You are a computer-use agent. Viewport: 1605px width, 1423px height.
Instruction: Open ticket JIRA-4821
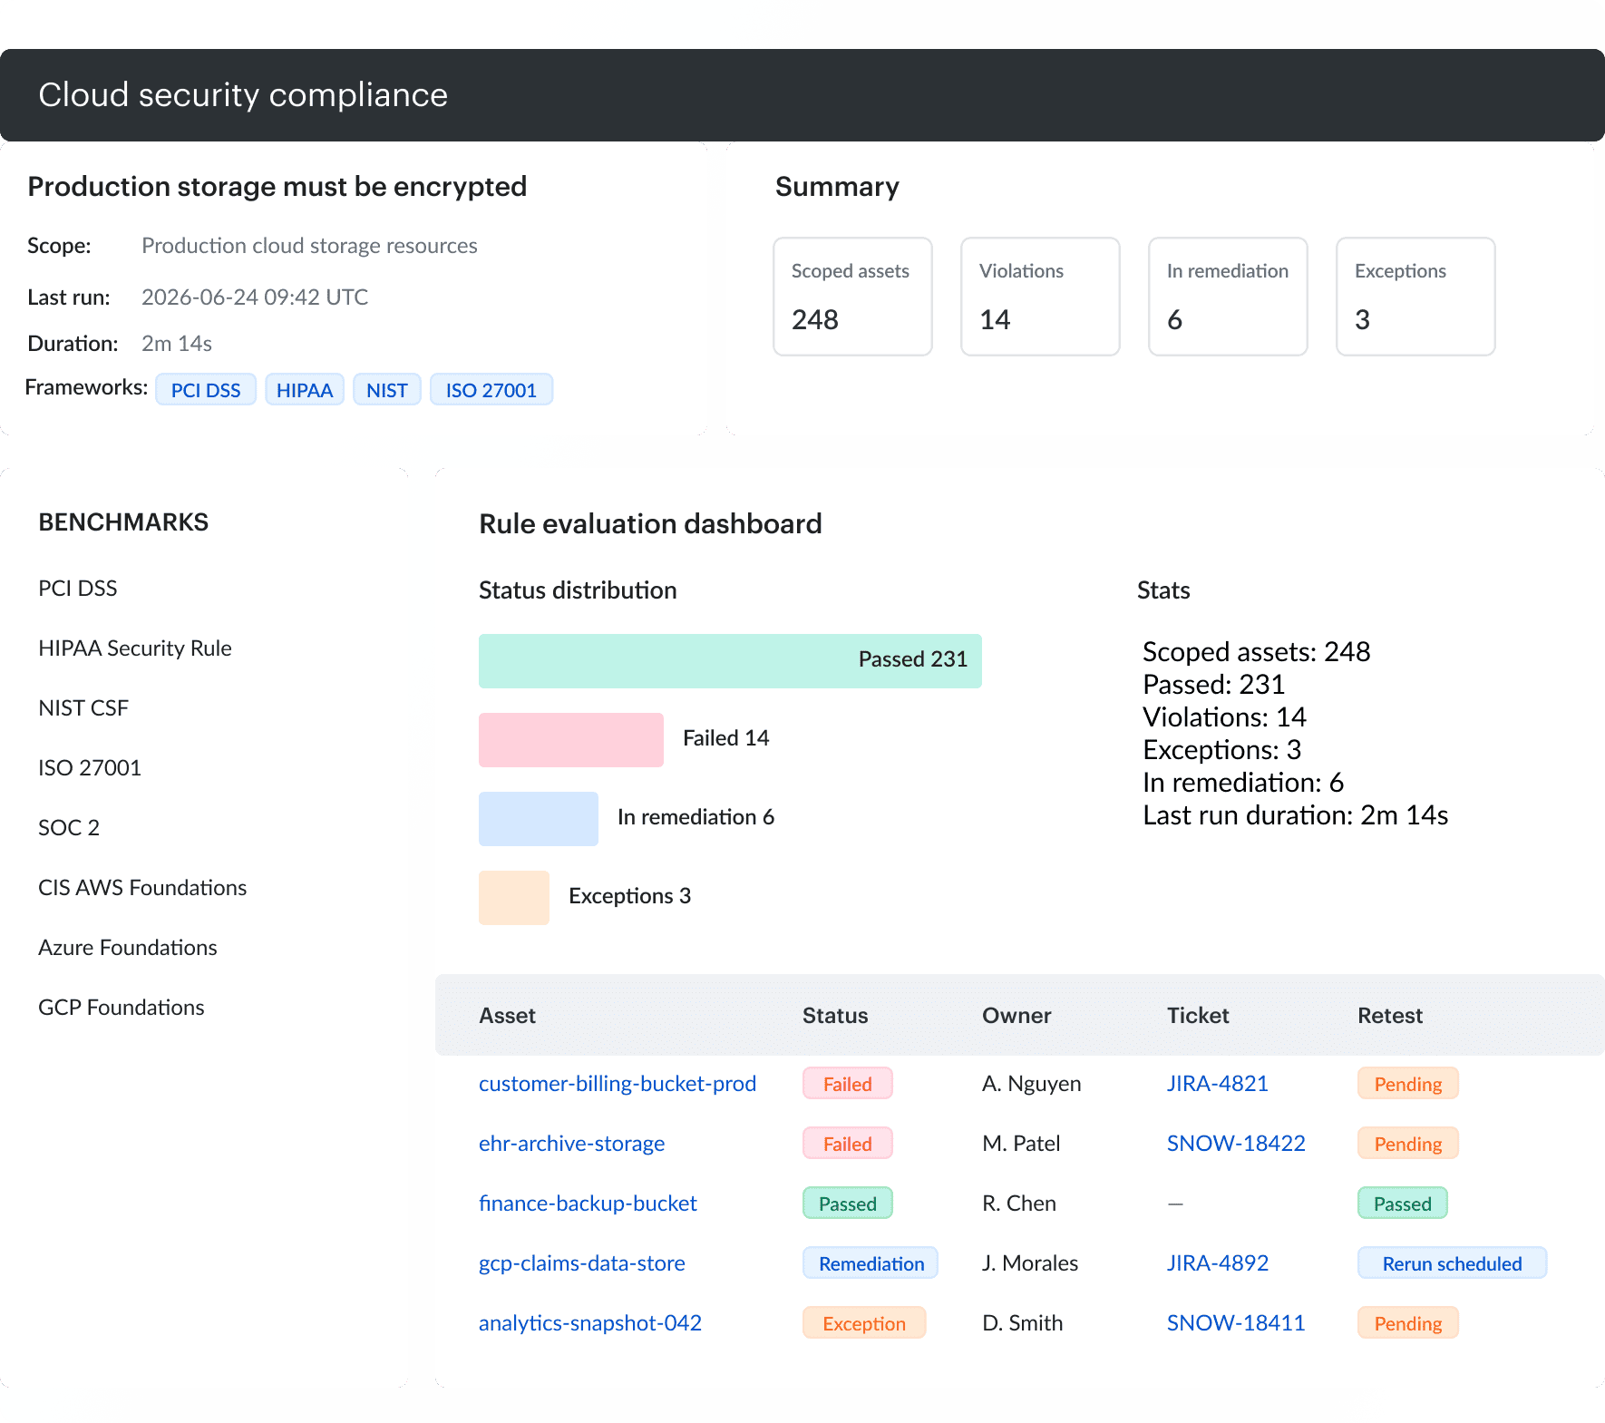click(1218, 1084)
